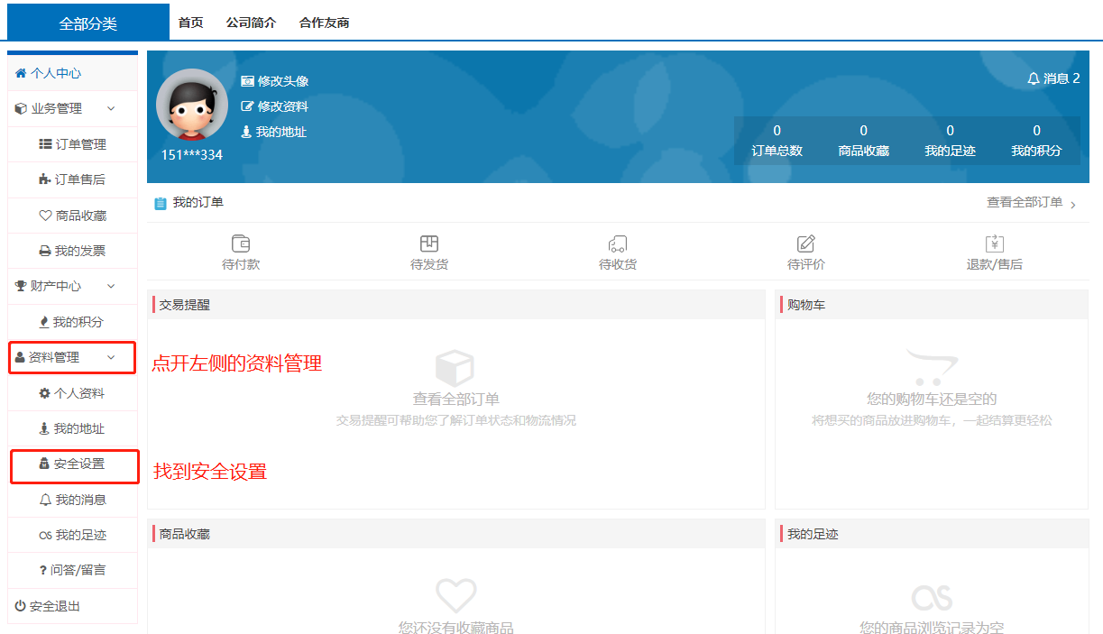Click the lock icon beside 安全设置
The height and width of the screenshot is (634, 1103).
[x=44, y=464]
